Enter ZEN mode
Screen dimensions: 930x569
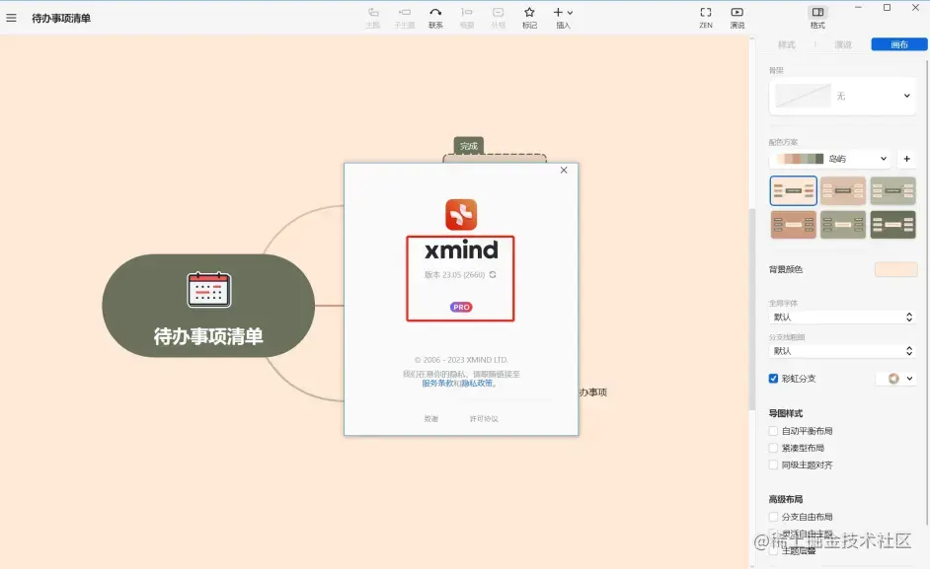point(706,18)
